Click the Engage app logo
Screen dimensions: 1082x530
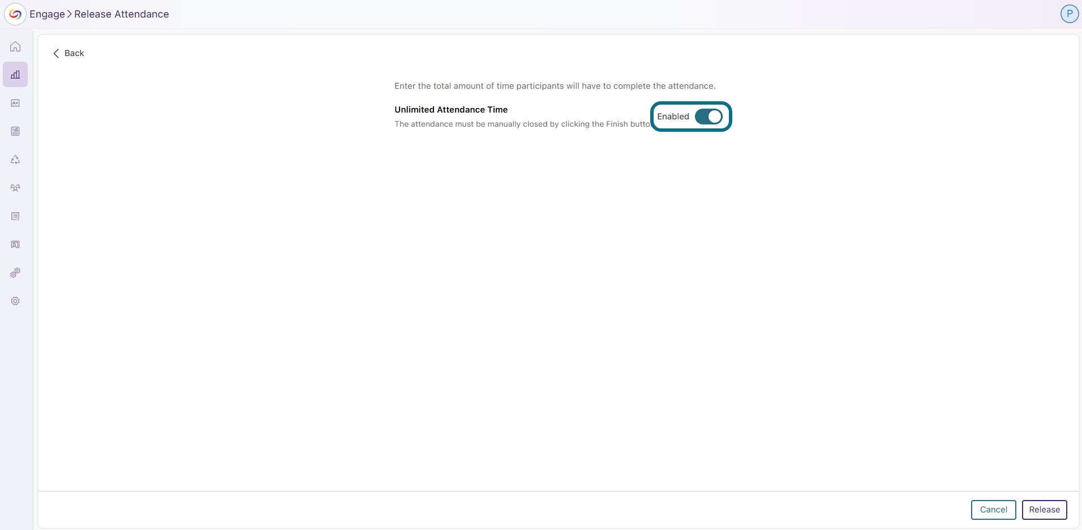click(x=15, y=14)
